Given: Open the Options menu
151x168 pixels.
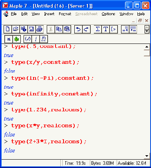Looking at the screenshot, I should click(108, 14).
